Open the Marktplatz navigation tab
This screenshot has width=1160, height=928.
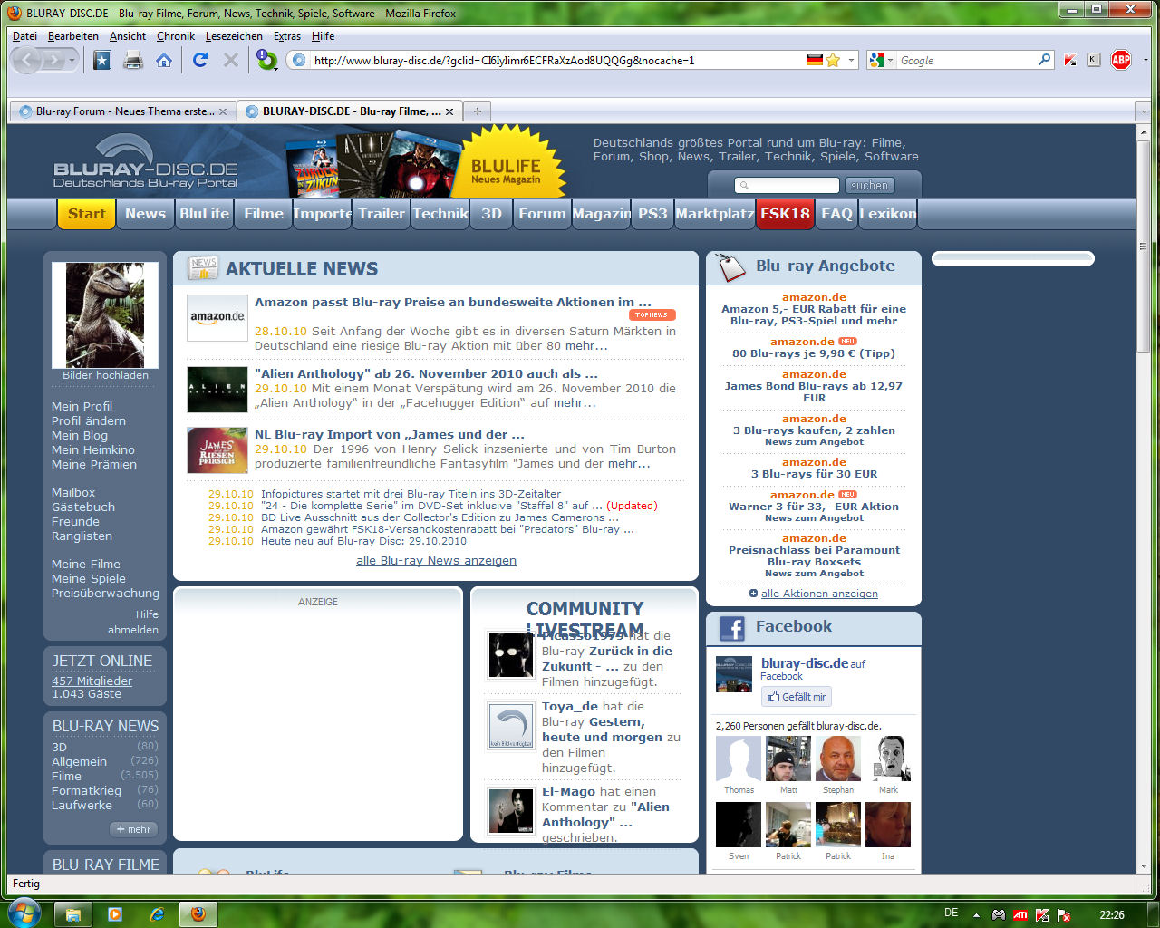pyautogui.click(x=715, y=214)
